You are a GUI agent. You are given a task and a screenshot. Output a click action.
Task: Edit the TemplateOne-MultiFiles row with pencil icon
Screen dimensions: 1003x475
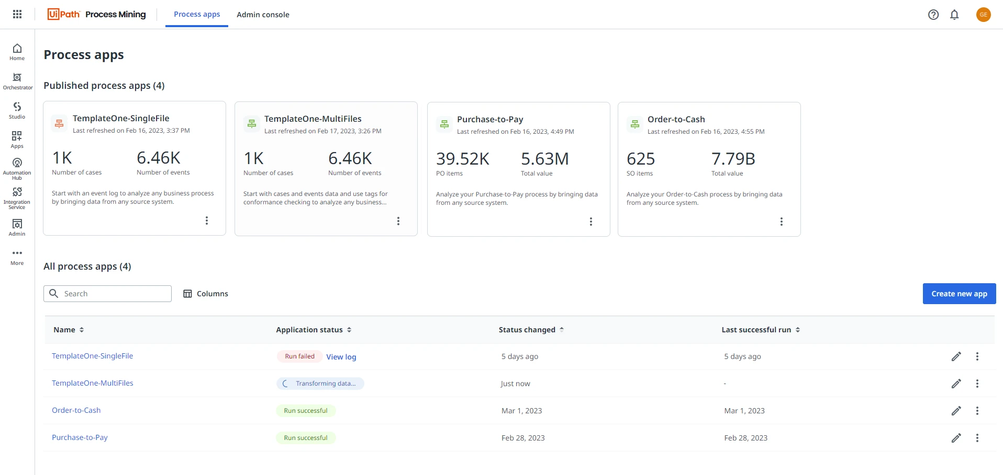pos(956,384)
